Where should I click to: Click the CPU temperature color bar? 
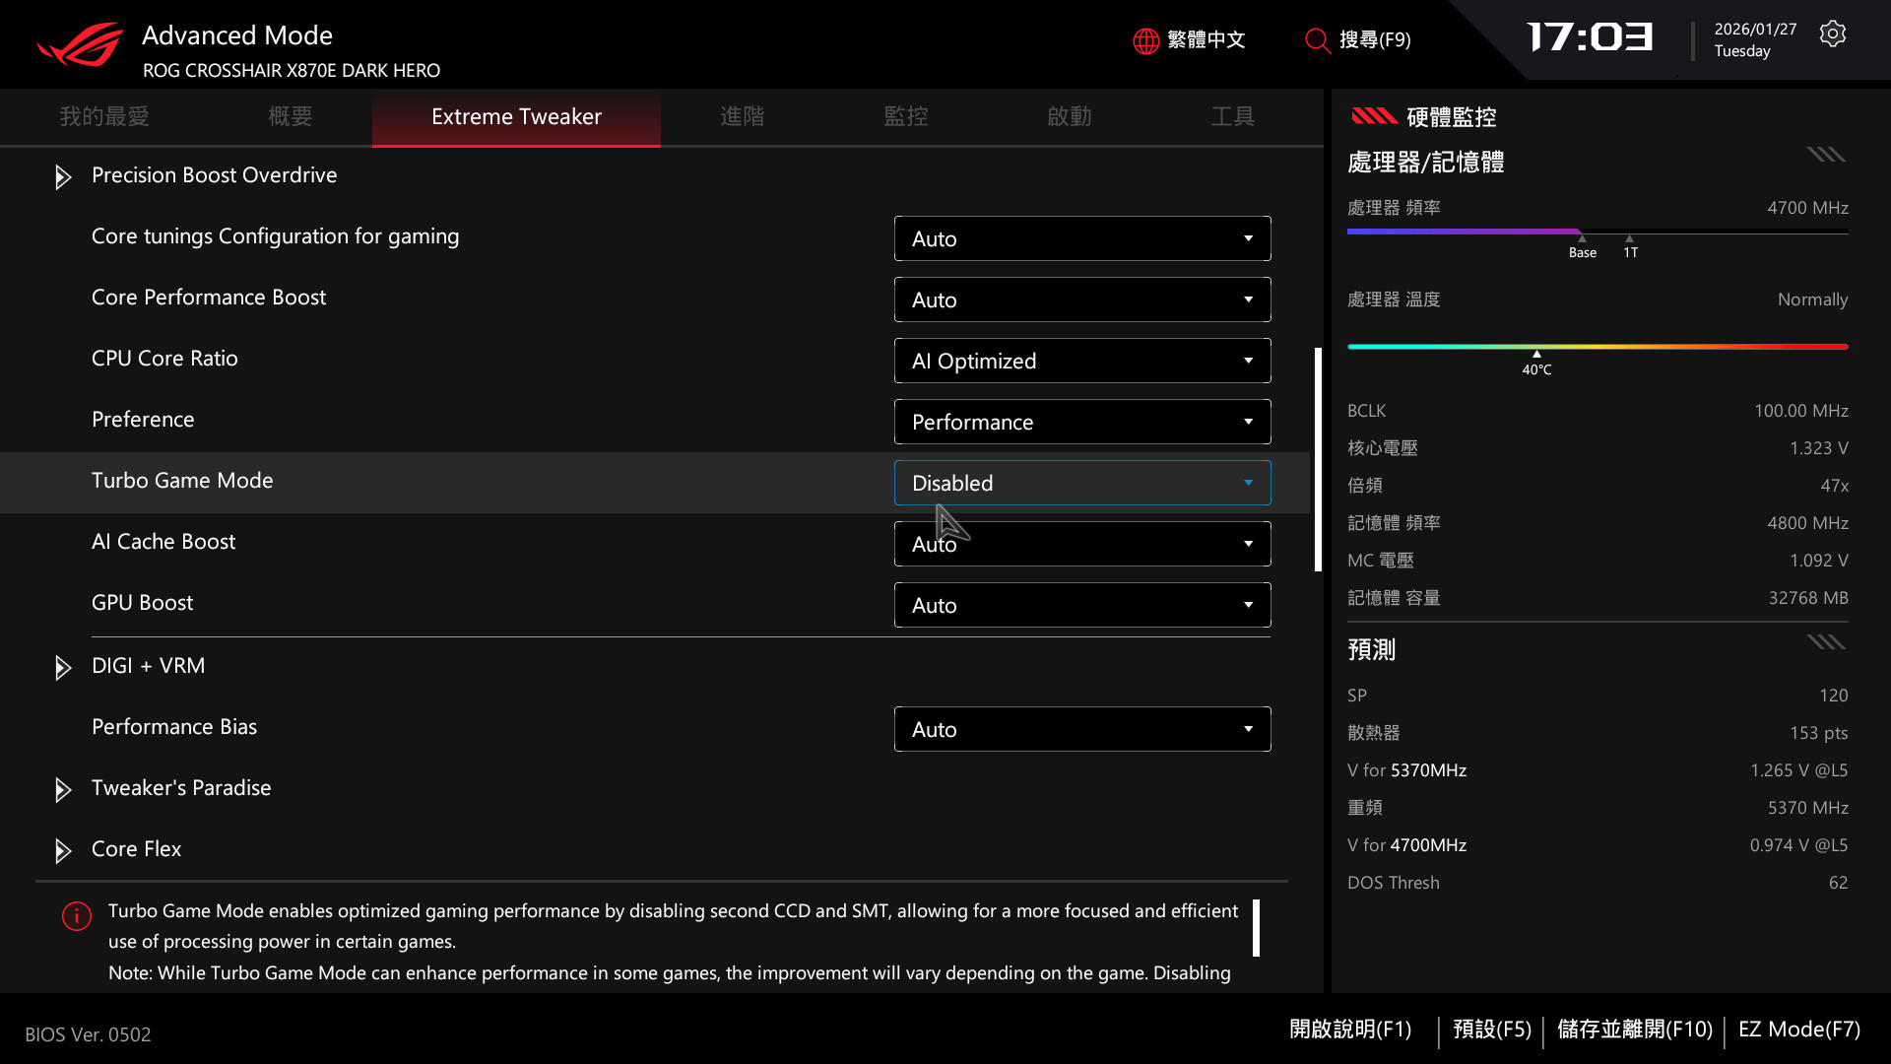1597,347
